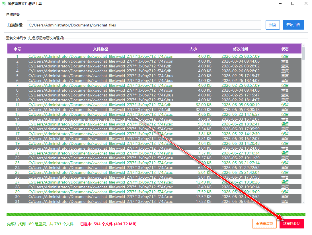312x235 pixels.
Task: Select row 11 with 32.00 KB size
Action: 154,105
